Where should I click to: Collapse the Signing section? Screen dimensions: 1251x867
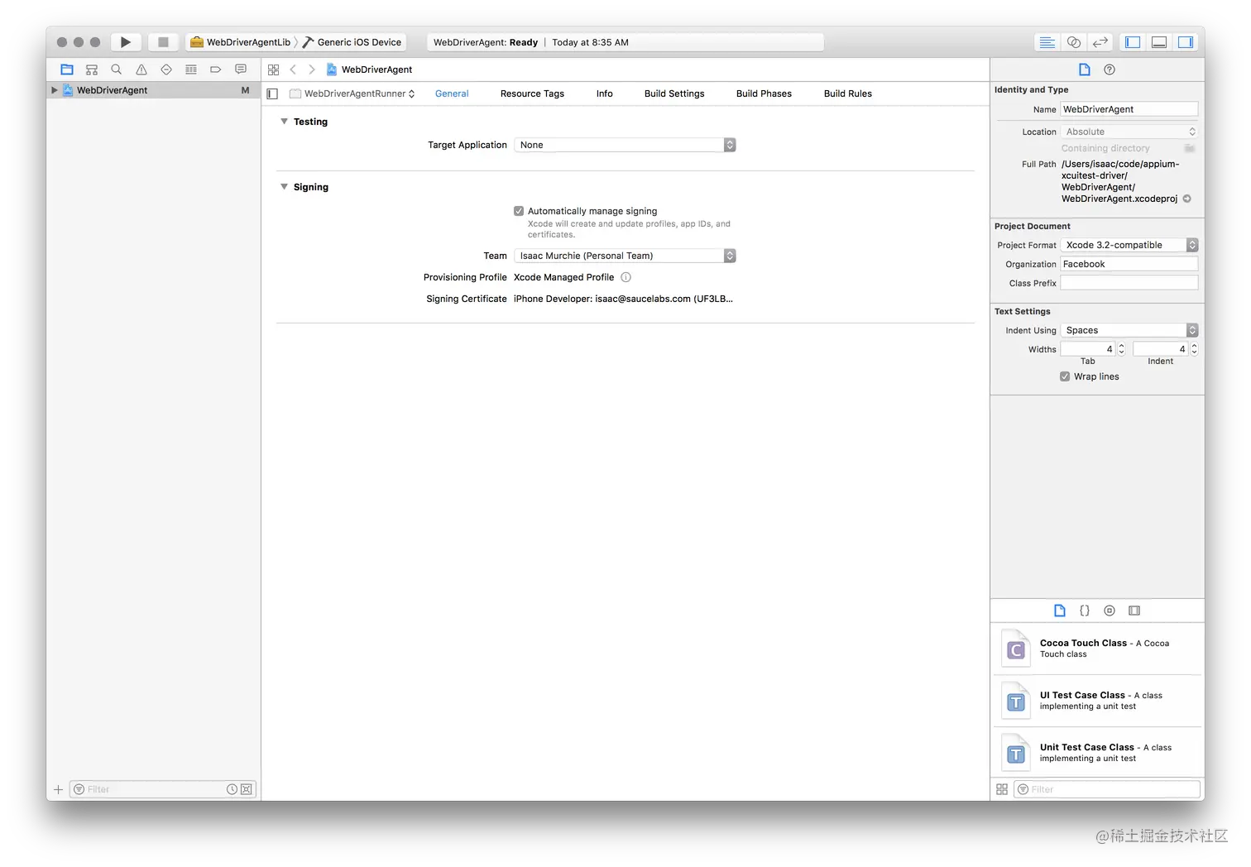(x=285, y=187)
